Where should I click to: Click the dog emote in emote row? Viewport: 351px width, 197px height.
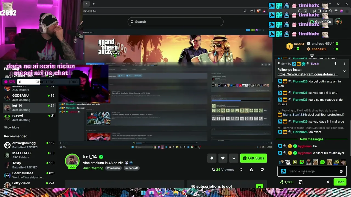point(329,162)
